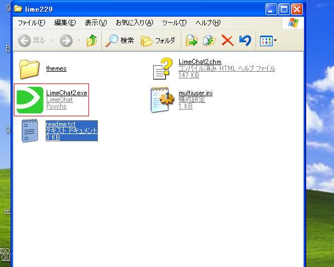Open the Forward history dropdown arrow
The width and height of the screenshot is (334, 267).
78,40
